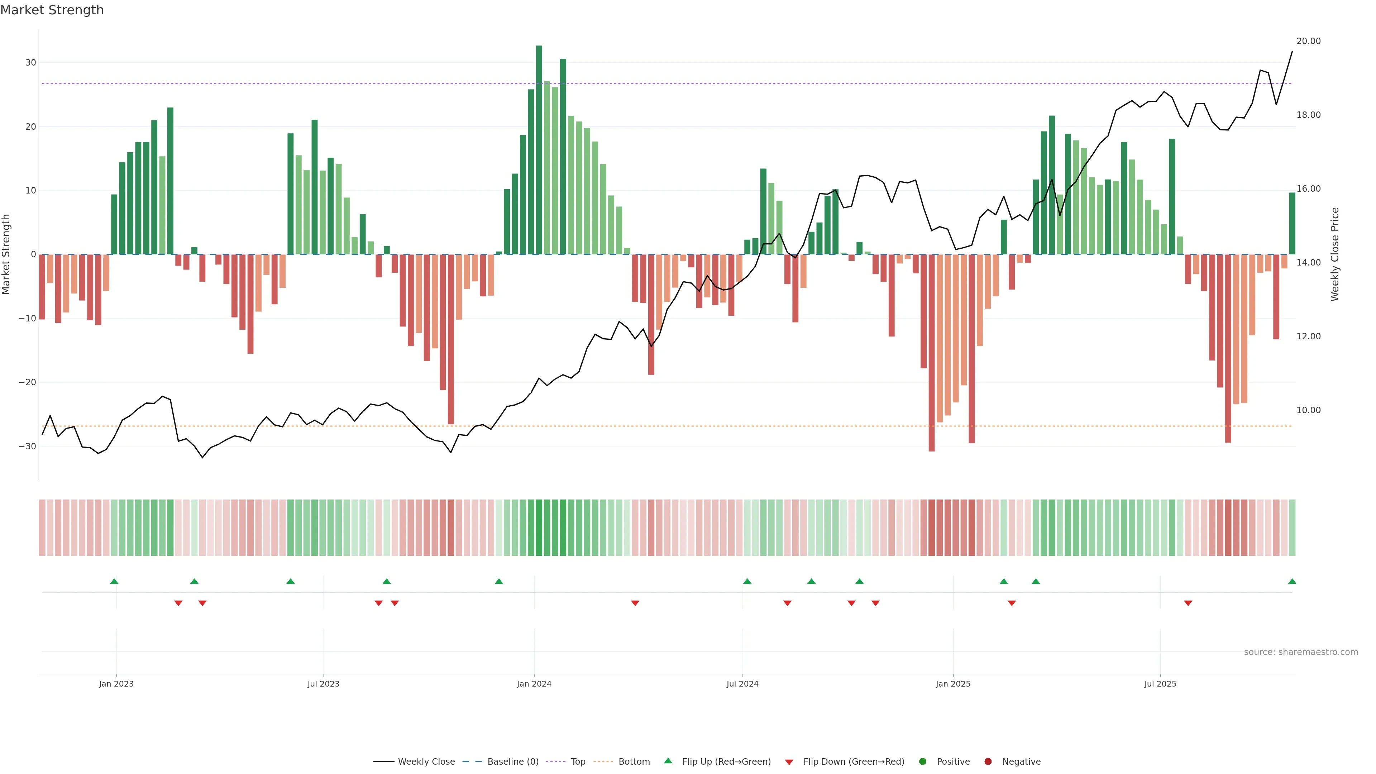Click the Jul 2025 x-axis label

coord(1160,684)
